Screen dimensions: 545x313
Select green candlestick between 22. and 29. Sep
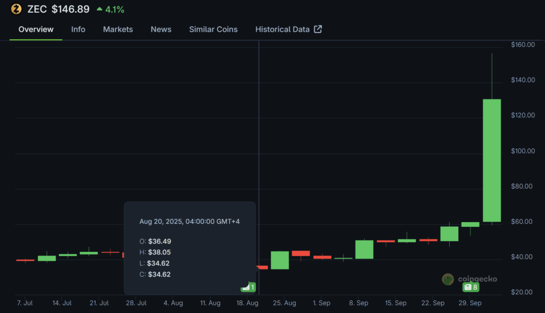coord(449,233)
